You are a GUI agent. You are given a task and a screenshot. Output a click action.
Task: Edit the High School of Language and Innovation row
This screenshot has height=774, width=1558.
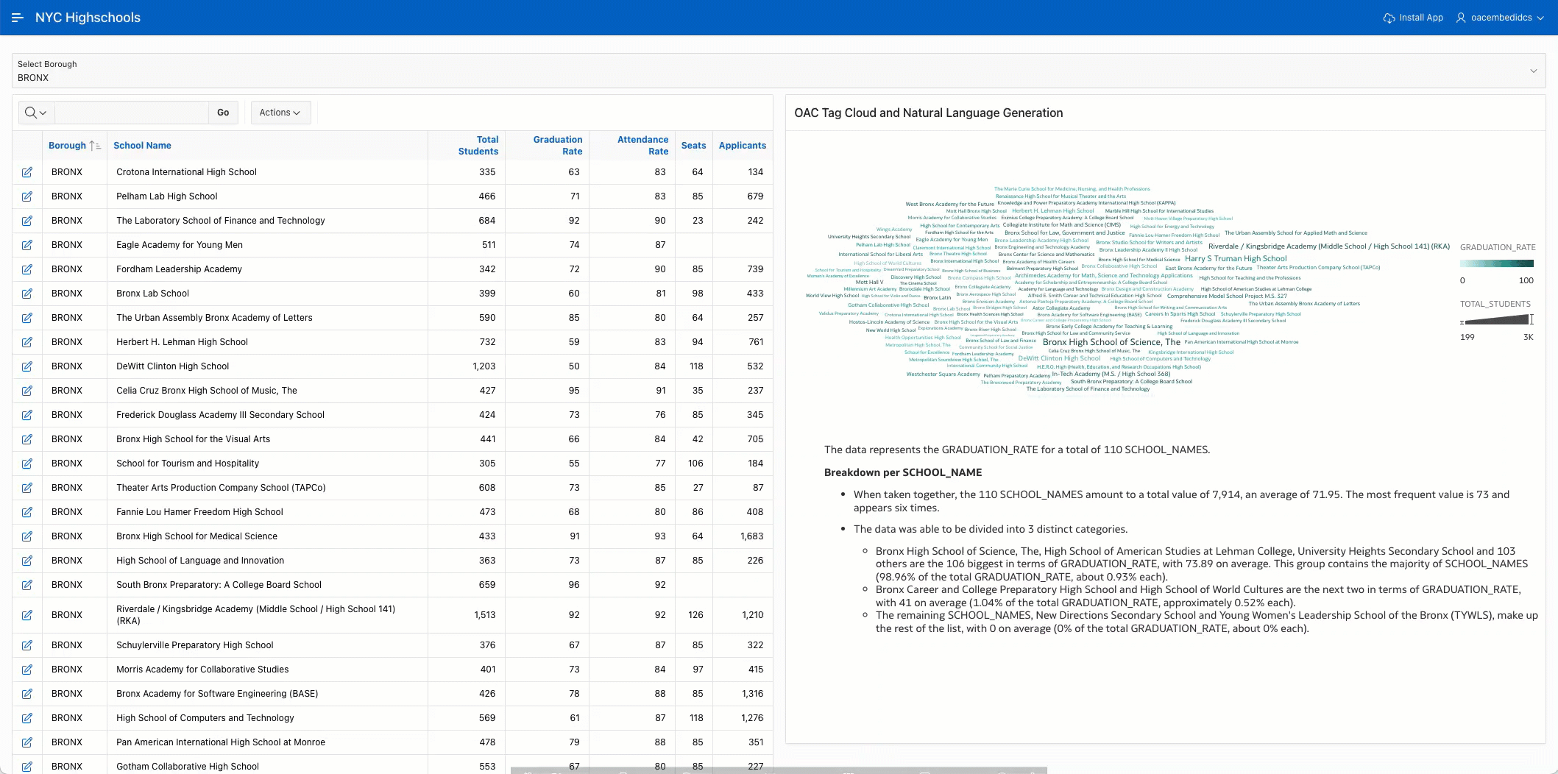[27, 561]
